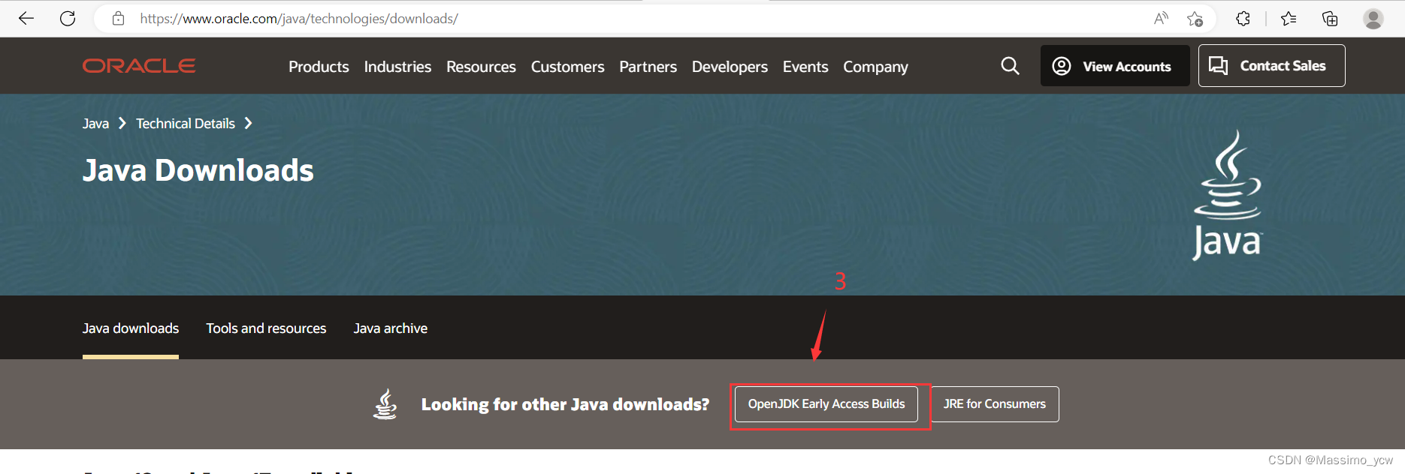This screenshot has width=1405, height=474.
Task: Open the Industries menu
Action: [x=397, y=67]
